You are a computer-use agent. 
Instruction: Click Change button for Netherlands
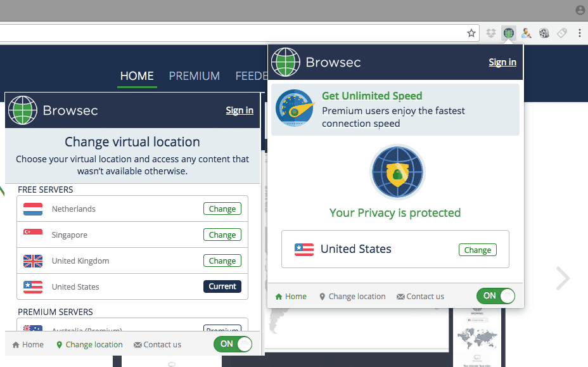pos(222,209)
